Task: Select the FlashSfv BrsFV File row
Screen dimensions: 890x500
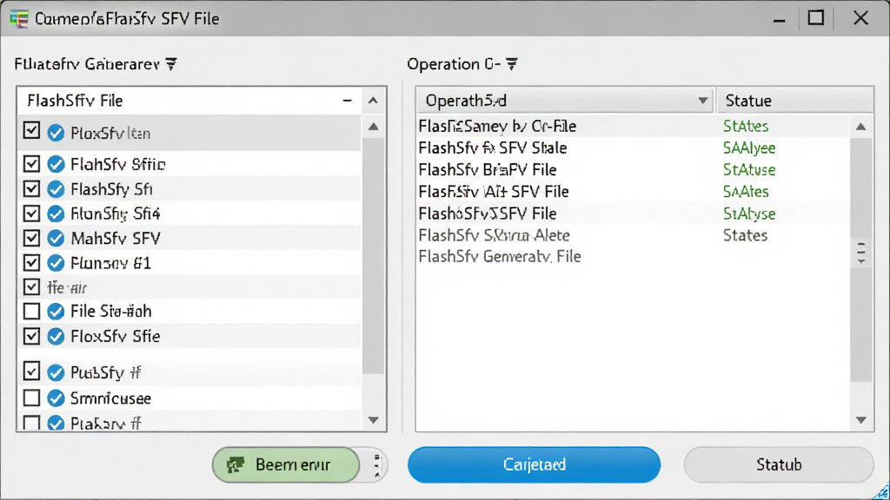Action: (x=633, y=169)
